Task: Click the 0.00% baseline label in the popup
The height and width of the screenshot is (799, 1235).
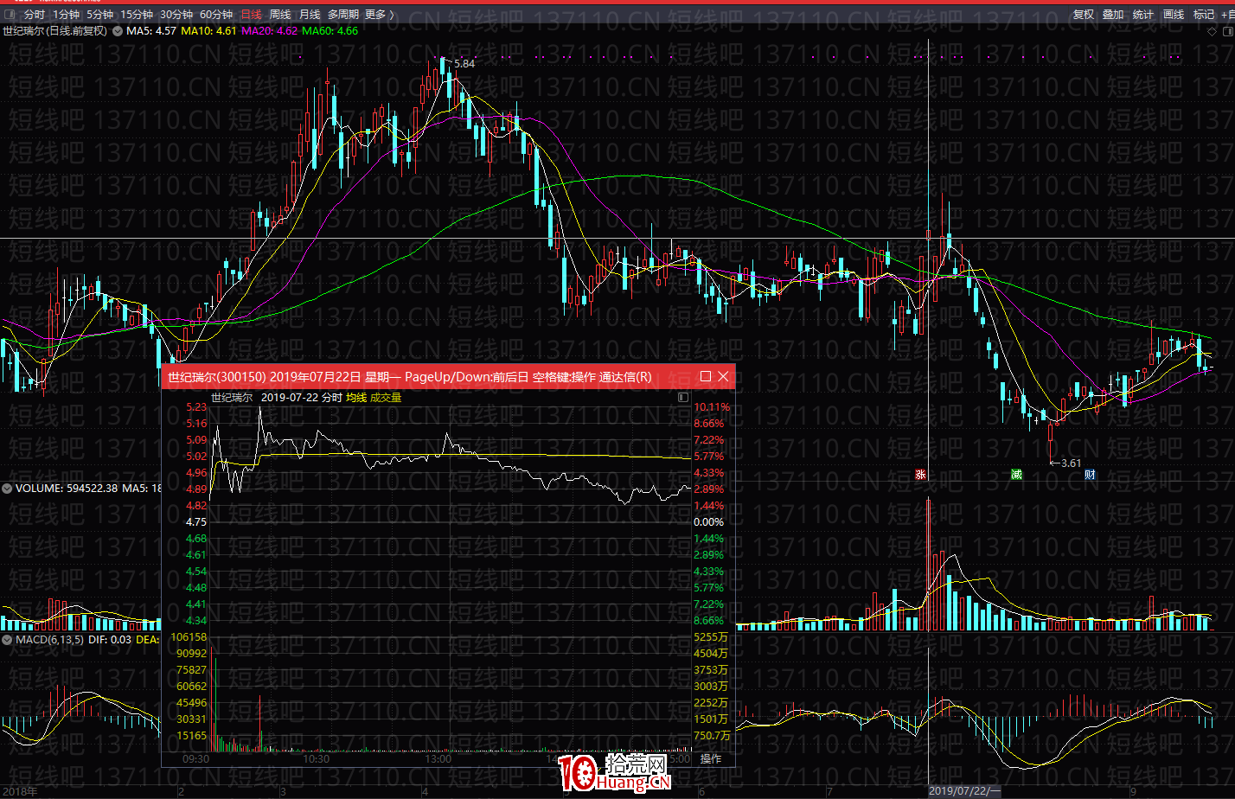Action: (x=709, y=522)
